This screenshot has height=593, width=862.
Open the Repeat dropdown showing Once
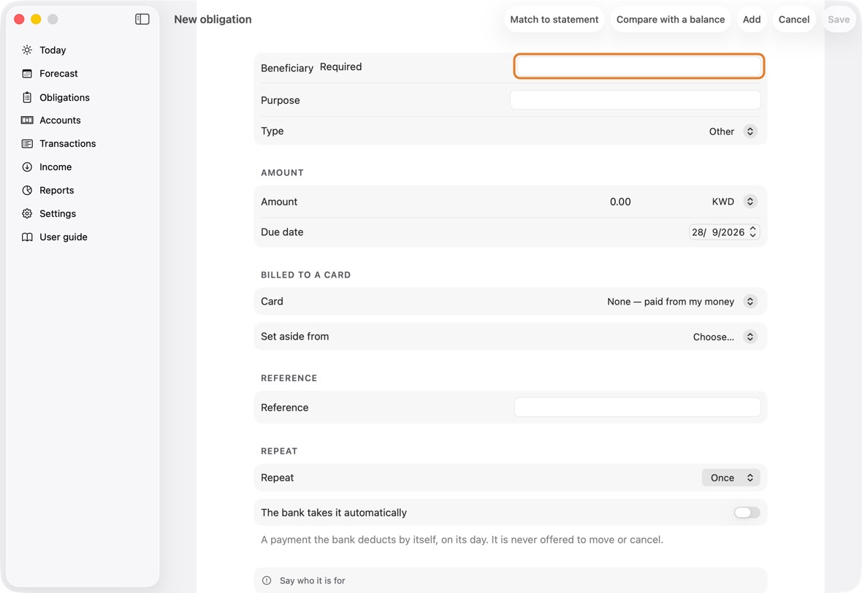[x=731, y=478]
